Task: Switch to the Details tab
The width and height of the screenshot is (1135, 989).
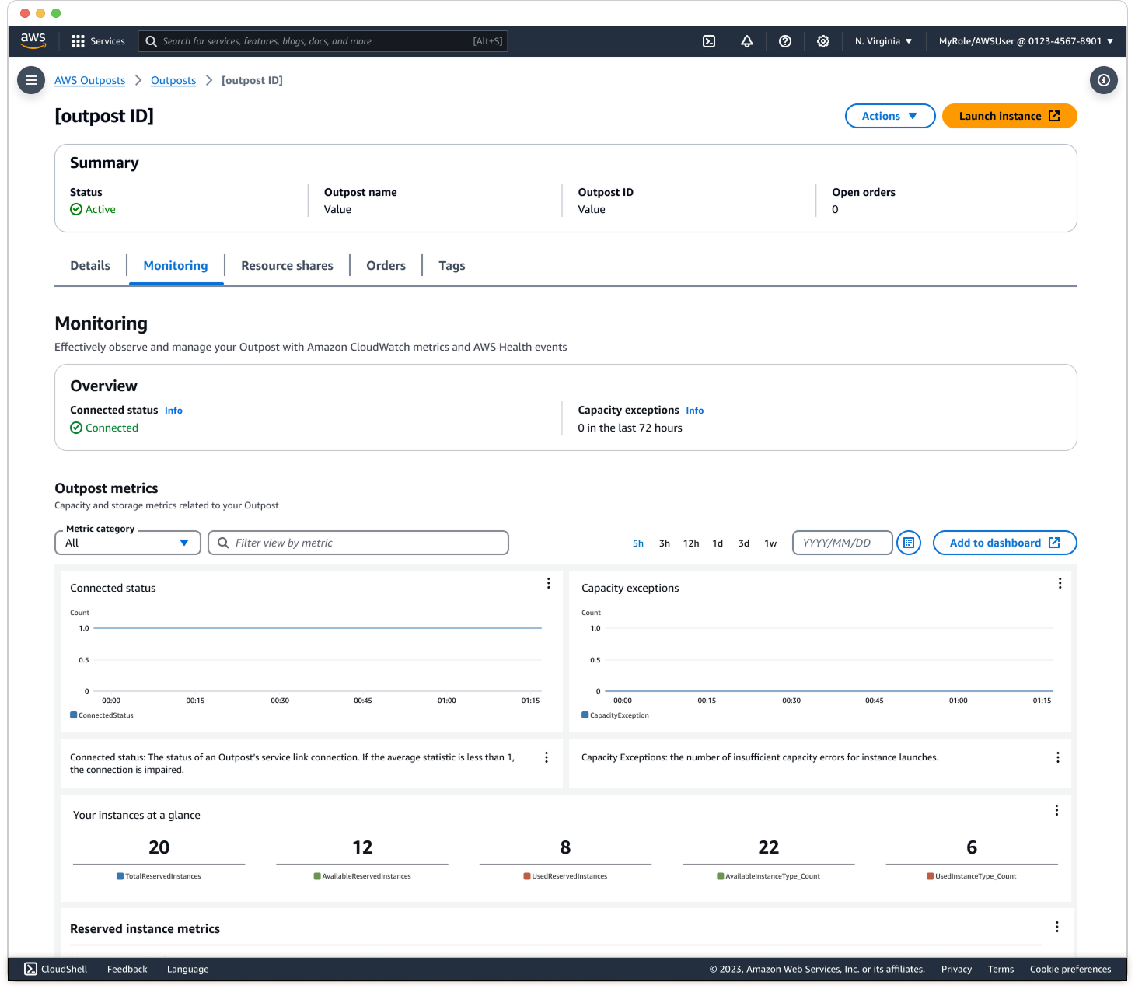Action: click(x=90, y=266)
